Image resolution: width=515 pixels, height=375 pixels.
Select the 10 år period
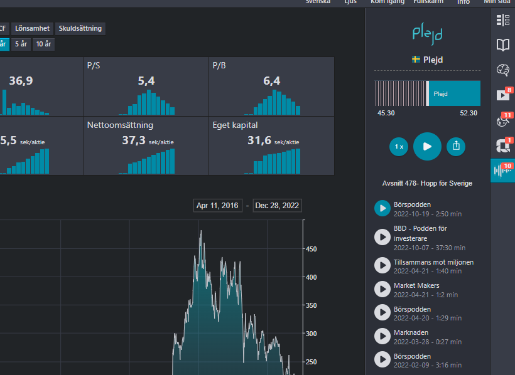tap(43, 44)
